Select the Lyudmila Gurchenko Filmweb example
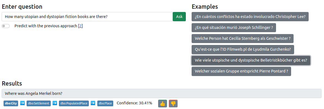Screen dimensions: 324x109 click(x=243, y=49)
